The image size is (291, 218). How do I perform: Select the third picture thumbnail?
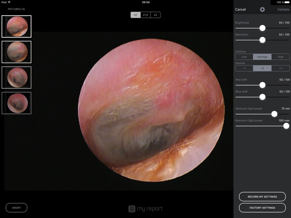tap(17, 77)
